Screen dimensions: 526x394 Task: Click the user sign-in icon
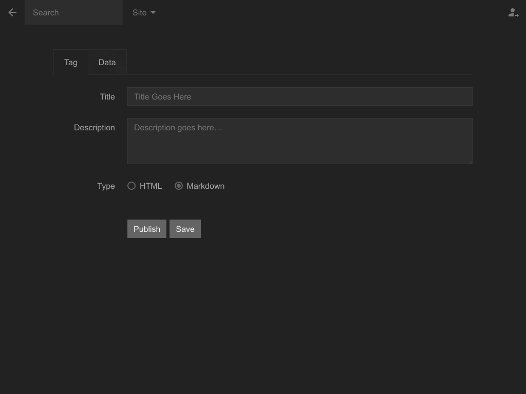513,13
